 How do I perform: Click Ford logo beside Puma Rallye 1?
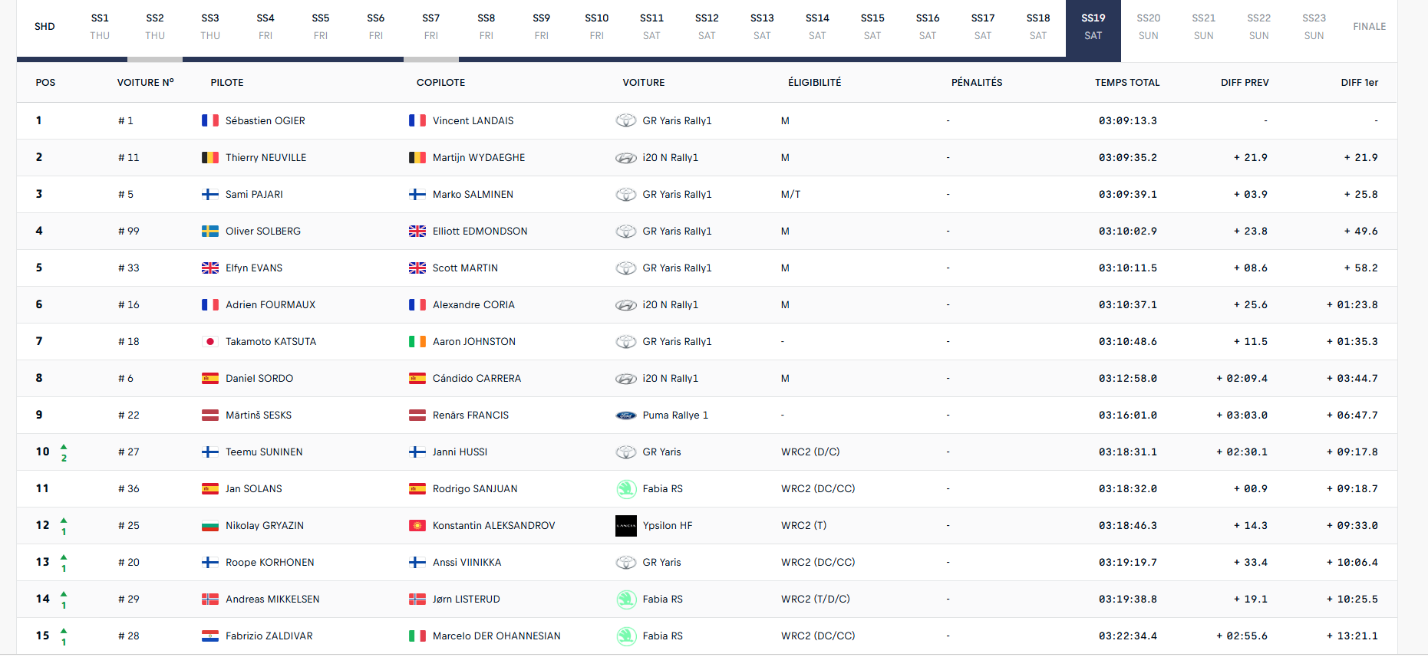[626, 415]
